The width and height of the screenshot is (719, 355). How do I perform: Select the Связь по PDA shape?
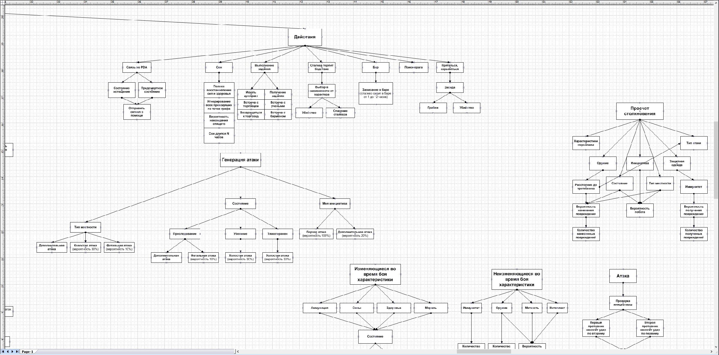coord(137,67)
